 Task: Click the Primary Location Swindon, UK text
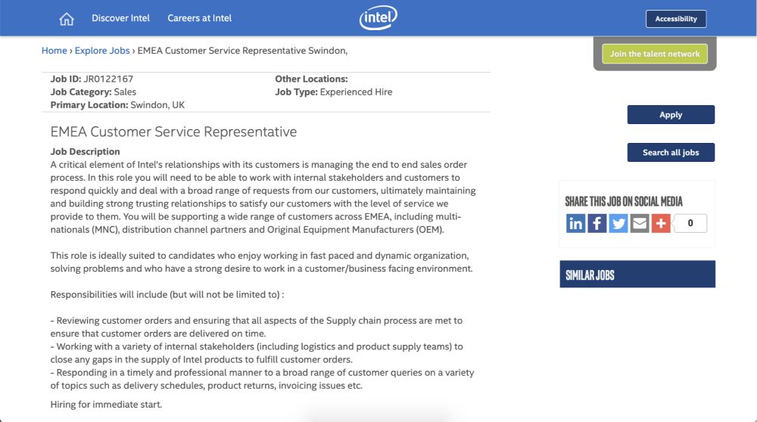[x=117, y=105]
